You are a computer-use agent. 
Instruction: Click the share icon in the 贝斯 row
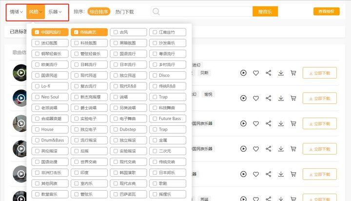coord(269,73)
